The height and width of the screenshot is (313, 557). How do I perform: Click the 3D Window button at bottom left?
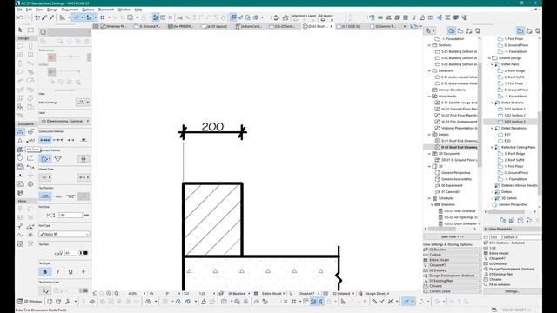[30, 302]
